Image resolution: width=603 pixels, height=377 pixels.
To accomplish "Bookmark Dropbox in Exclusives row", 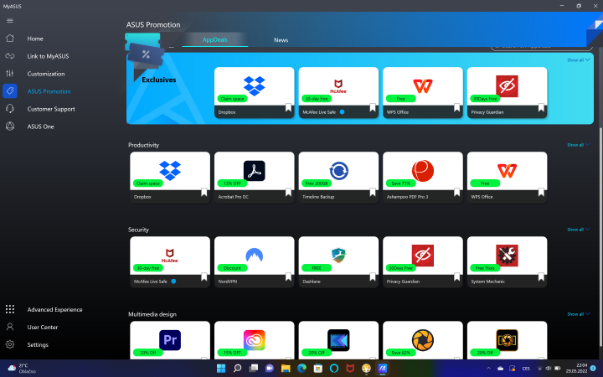I will tap(288, 108).
